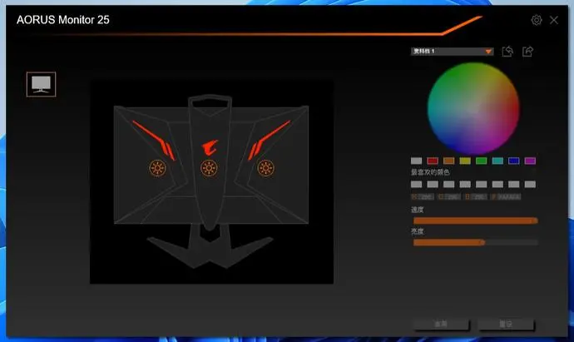The height and width of the screenshot is (342, 574).
Task: Choose the red preset color swatch
Action: pos(433,161)
